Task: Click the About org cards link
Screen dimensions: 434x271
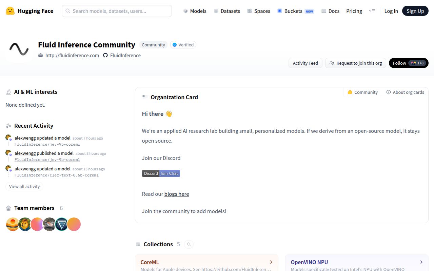Action: 405,92
